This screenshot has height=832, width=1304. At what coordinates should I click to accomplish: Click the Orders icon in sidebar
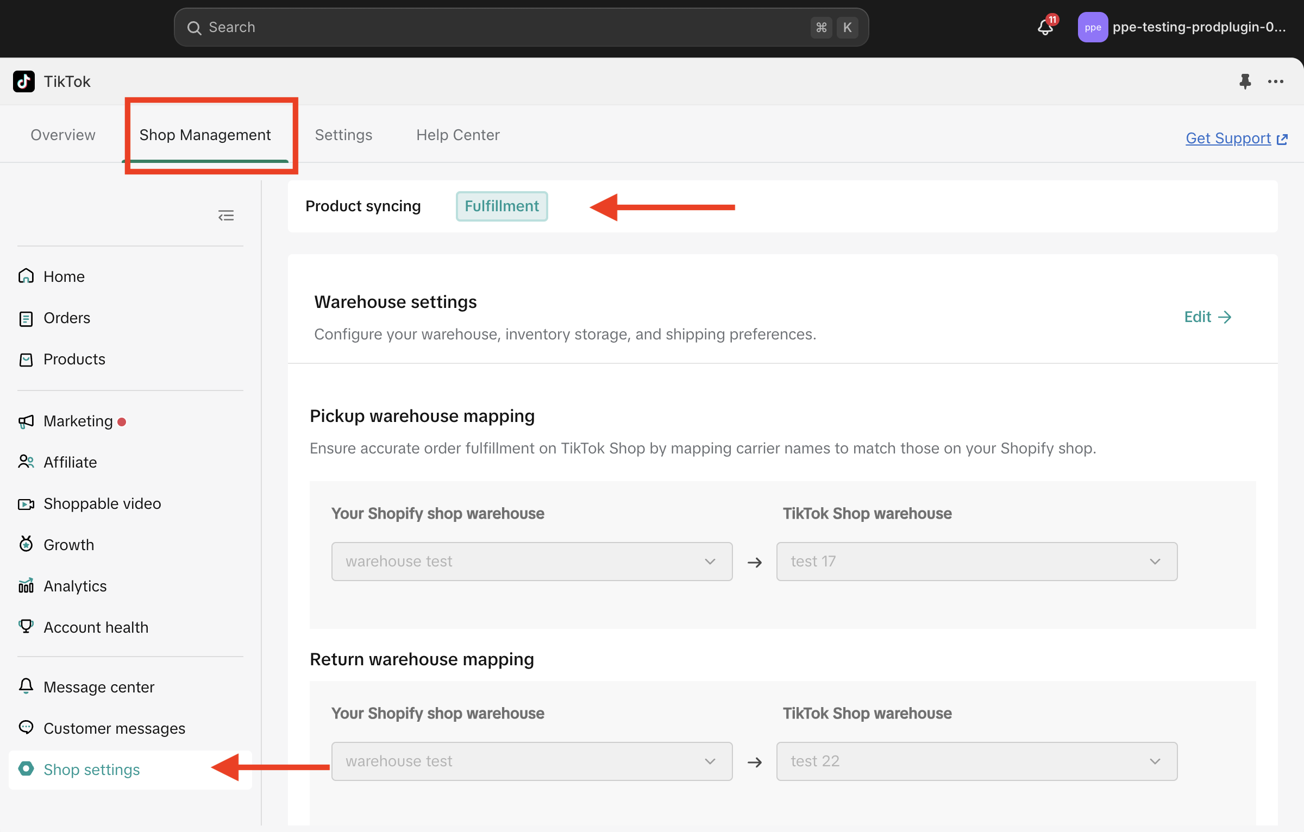click(x=26, y=318)
